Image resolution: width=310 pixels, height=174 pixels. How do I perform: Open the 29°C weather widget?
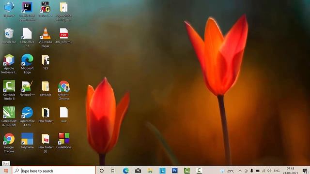(x=228, y=171)
